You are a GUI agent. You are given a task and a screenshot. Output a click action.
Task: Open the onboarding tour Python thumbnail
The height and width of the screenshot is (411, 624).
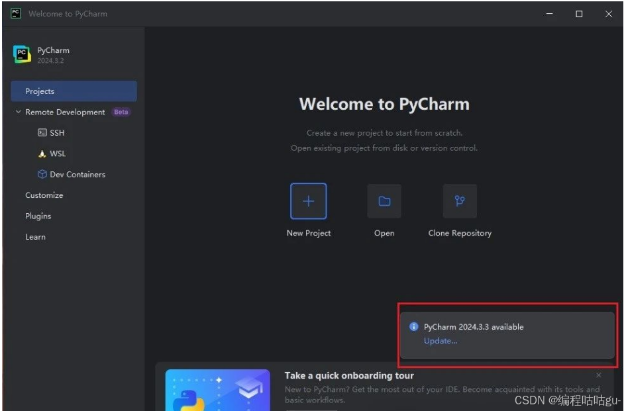point(218,390)
